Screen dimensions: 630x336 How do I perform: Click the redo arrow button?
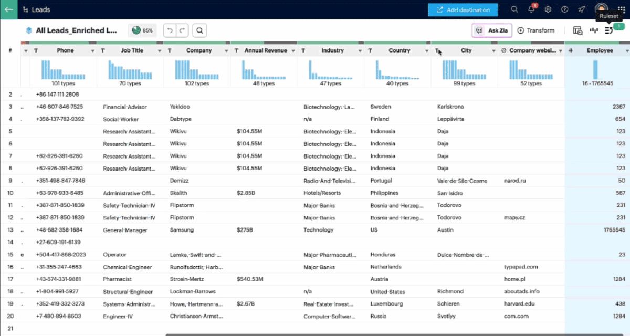coord(182,30)
